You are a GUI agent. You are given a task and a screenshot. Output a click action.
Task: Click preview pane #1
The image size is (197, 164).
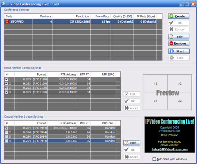point(155,84)
